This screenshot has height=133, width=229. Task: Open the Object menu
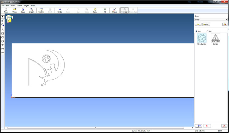pyautogui.click(x=27, y=6)
